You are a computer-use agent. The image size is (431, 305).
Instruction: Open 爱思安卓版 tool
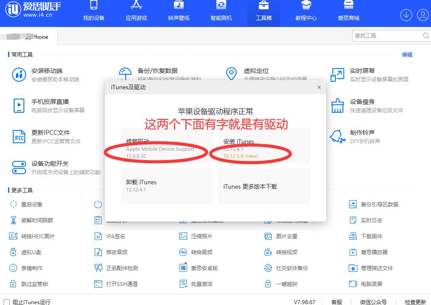pyautogui.click(x=198, y=268)
